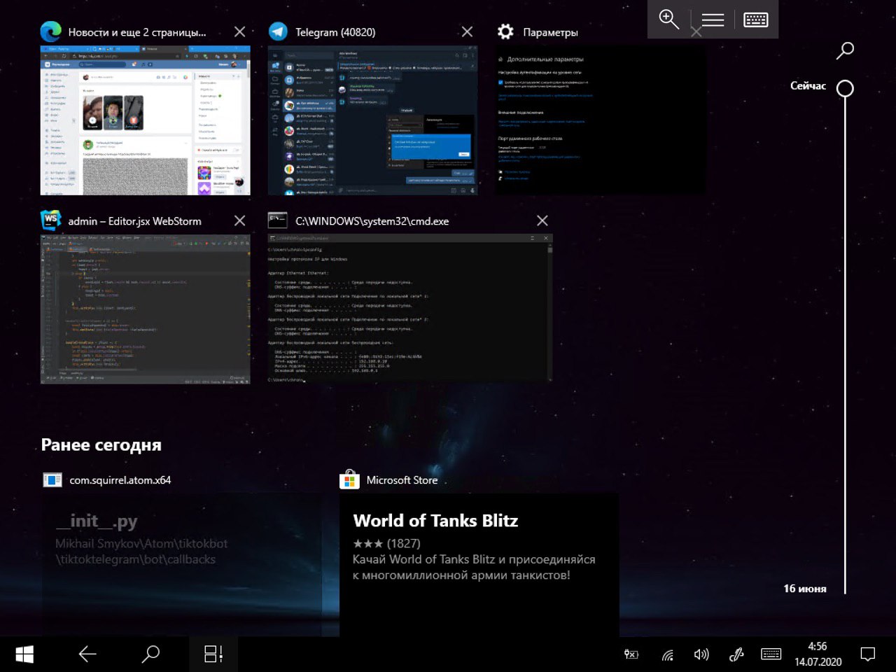Screen dimensions: 896x672
Task: Open taskbar search
Action: click(x=150, y=654)
